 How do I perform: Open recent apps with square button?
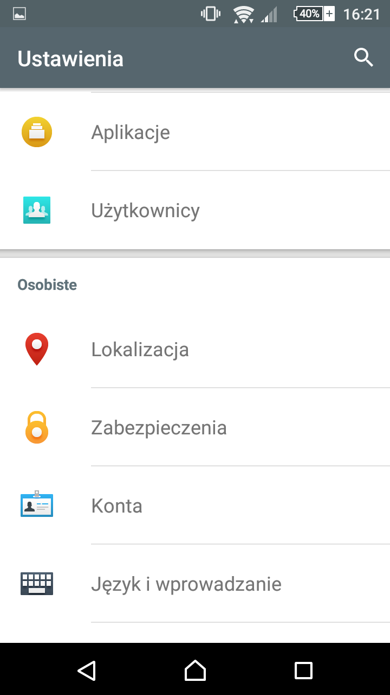303,670
